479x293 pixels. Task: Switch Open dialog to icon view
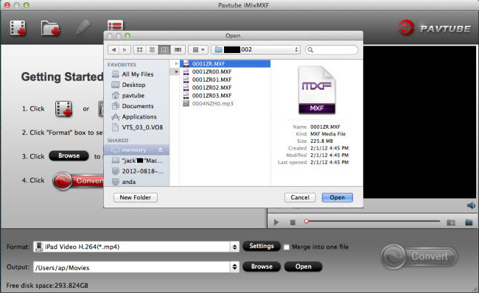click(x=139, y=50)
